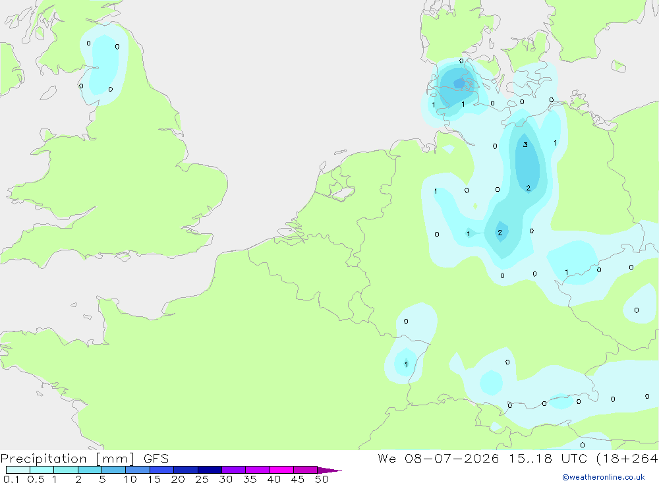Choose the 15–20 mm blue legend swatch
Image resolution: width=659 pixels, height=483 pixels.
(x=161, y=470)
